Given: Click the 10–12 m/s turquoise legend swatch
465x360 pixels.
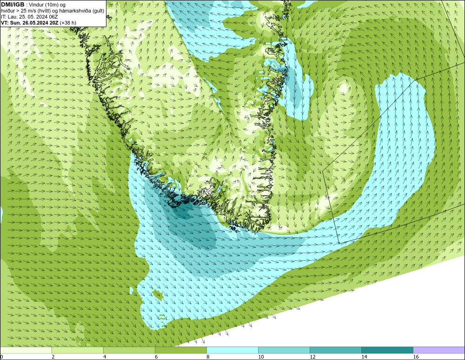Looking at the screenshot, I should point(284,350).
